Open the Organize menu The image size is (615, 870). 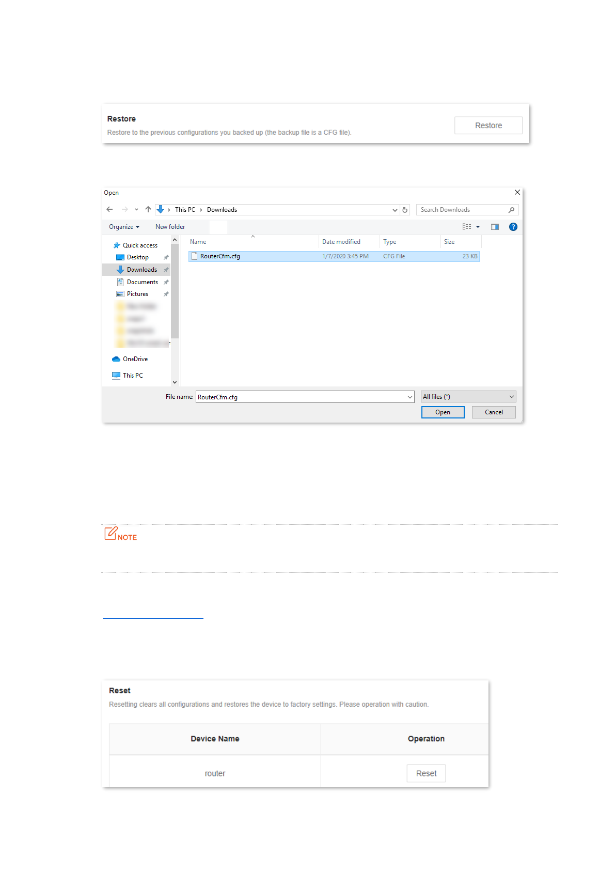(124, 227)
